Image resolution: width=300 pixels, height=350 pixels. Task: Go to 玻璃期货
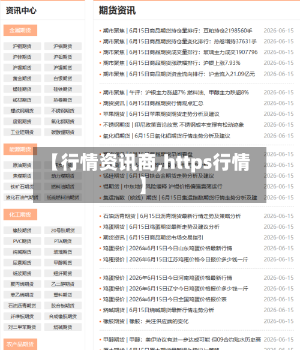pyautogui.click(x=63, y=252)
